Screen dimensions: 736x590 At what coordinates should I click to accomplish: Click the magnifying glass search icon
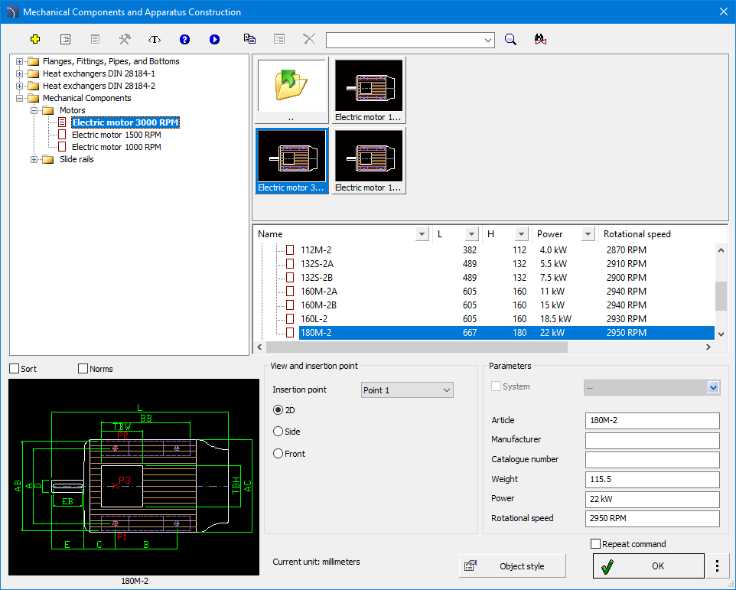(x=510, y=40)
